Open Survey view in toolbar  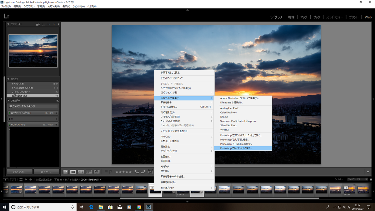click(x=89, y=172)
